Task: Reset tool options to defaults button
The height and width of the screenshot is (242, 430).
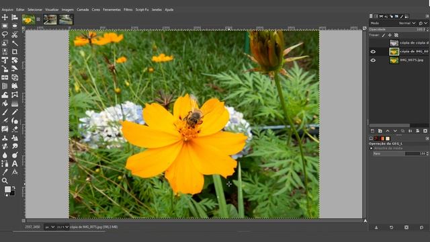Action: (x=421, y=227)
